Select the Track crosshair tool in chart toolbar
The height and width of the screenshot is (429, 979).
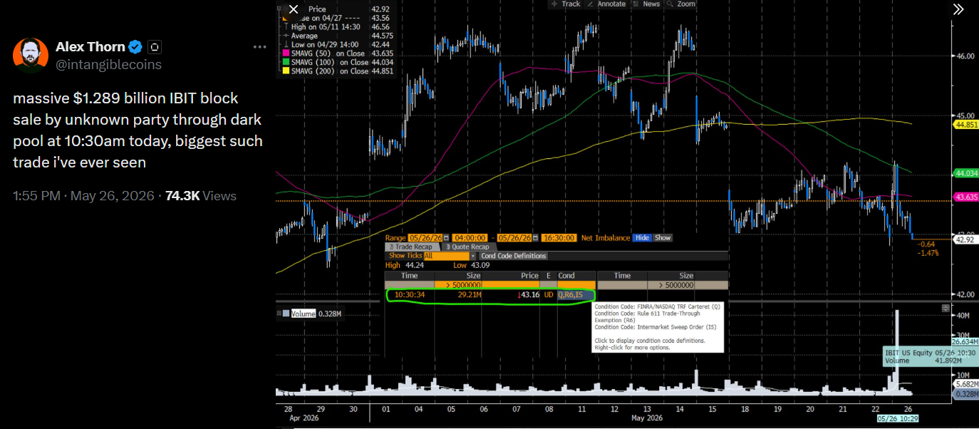tap(565, 4)
